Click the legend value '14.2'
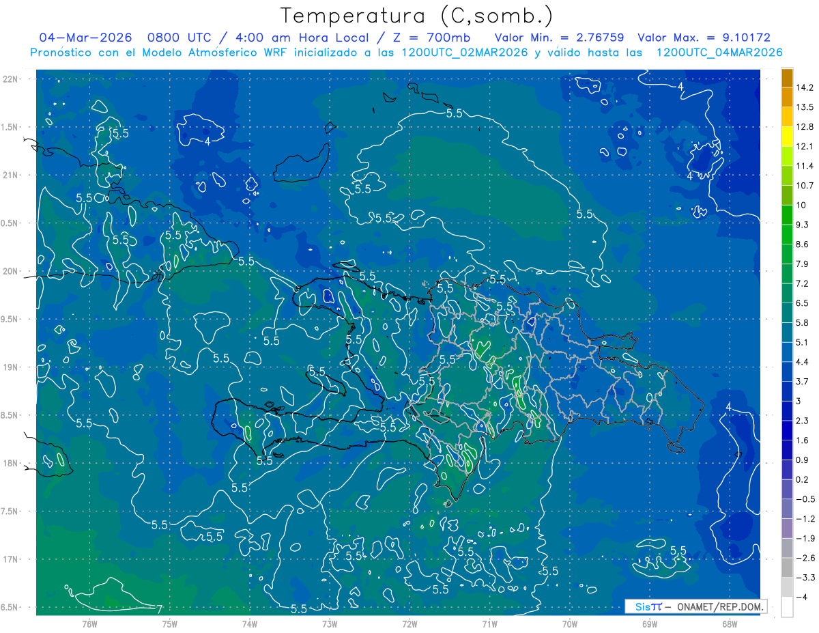Image resolution: width=819 pixels, height=633 pixels. pyautogui.click(x=805, y=87)
